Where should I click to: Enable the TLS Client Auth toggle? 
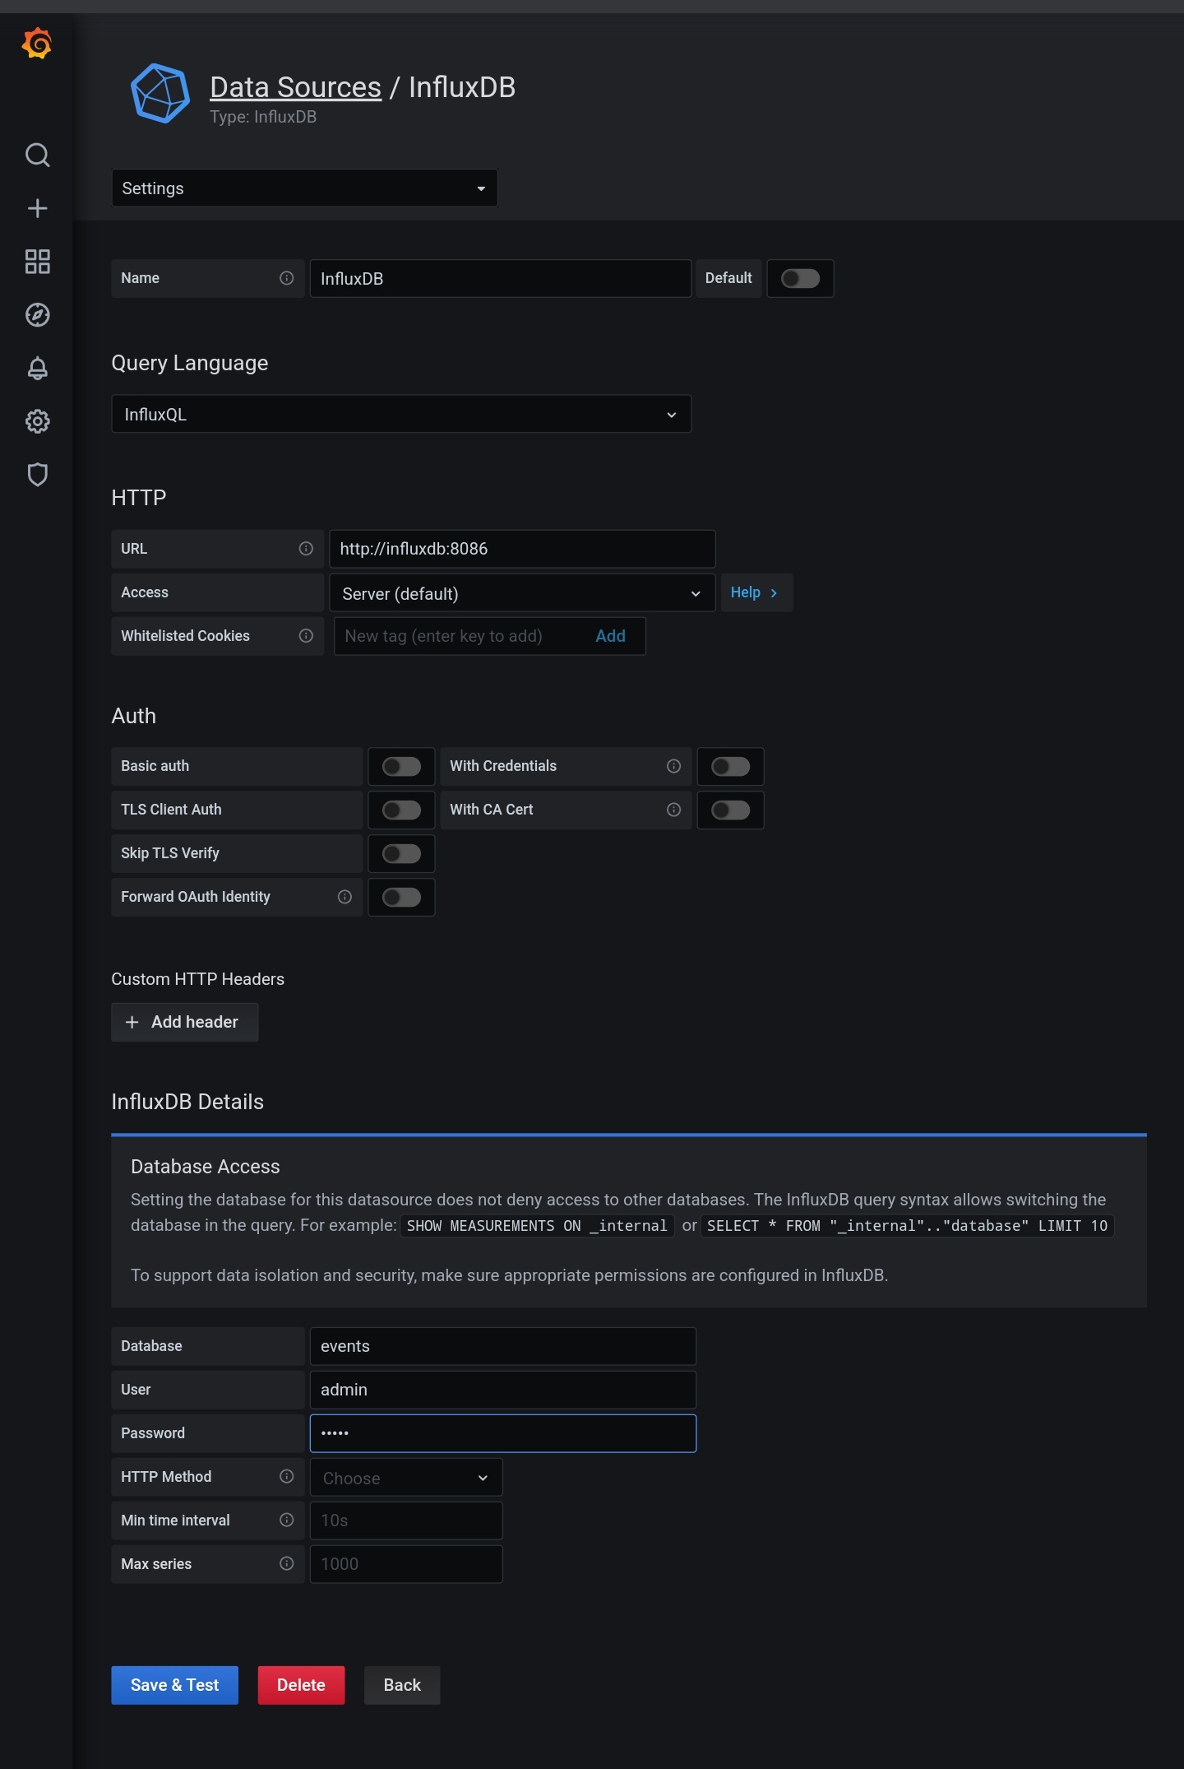(x=401, y=810)
